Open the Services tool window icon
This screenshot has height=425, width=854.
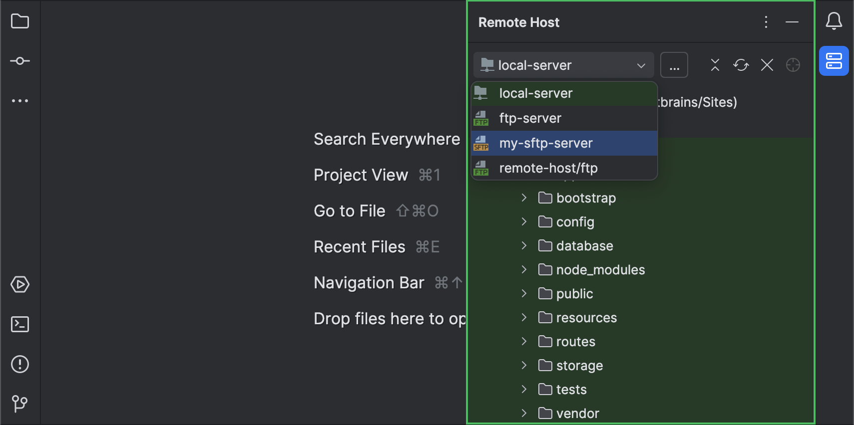(x=20, y=284)
